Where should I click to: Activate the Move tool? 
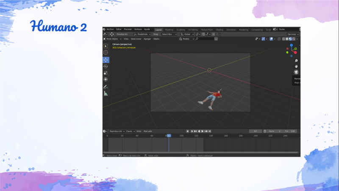[106, 60]
